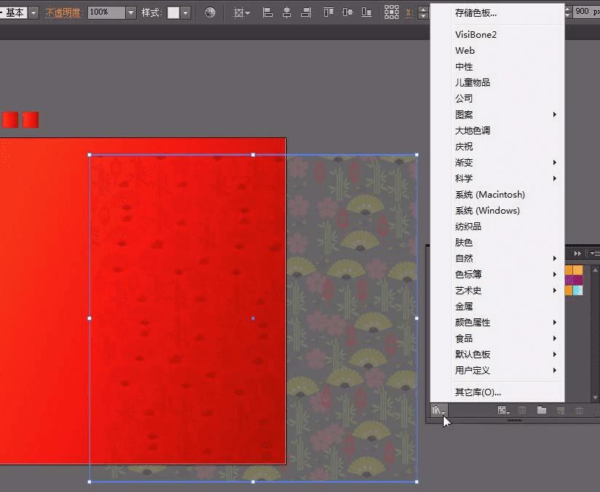Click the horizontal align left icon

[268, 12]
